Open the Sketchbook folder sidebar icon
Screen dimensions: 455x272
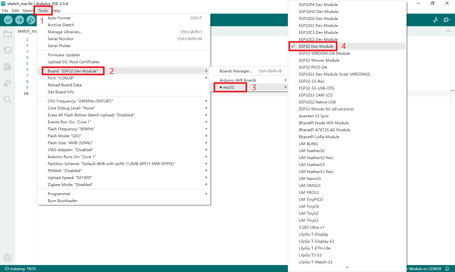coord(8,34)
